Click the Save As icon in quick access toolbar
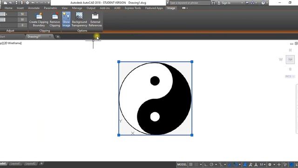 point(22,3)
